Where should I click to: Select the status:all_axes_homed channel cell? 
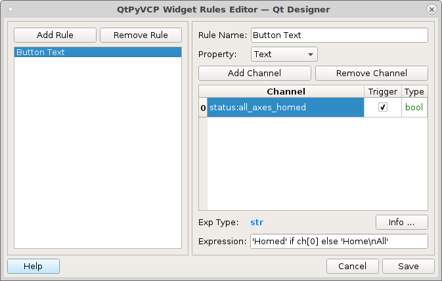[286, 108]
